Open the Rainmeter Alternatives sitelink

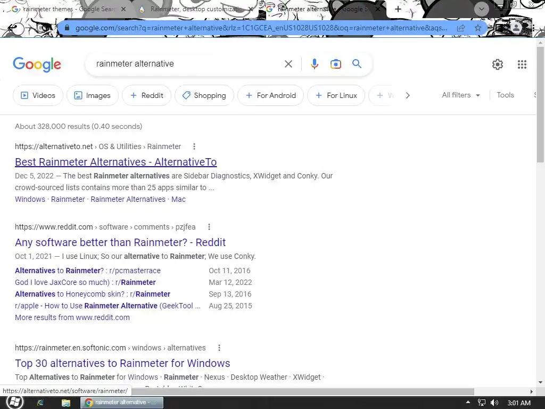tap(128, 199)
